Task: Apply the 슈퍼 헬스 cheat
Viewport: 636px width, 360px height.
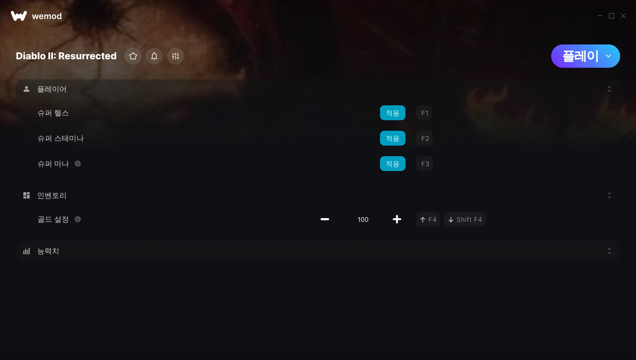Action: (393, 113)
